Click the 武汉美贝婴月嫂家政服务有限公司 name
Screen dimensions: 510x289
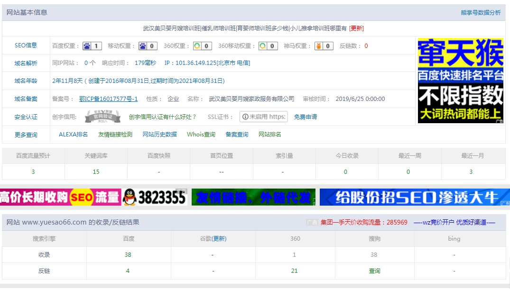click(x=251, y=99)
